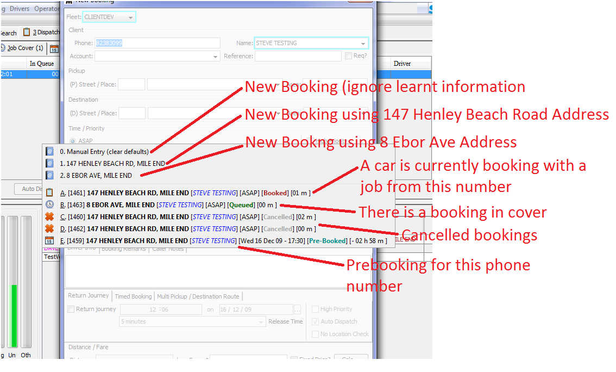Screen dimensions: 616x372
Task: Expand the Name dropdown showing STEVE TESTING
Action: tap(363, 44)
